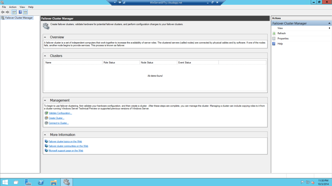
Task: Collapse the Clusters section
Action: tap(45, 56)
